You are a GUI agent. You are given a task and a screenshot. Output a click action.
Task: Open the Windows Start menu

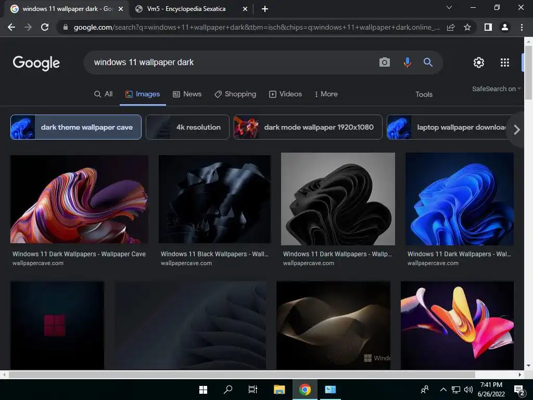204,390
